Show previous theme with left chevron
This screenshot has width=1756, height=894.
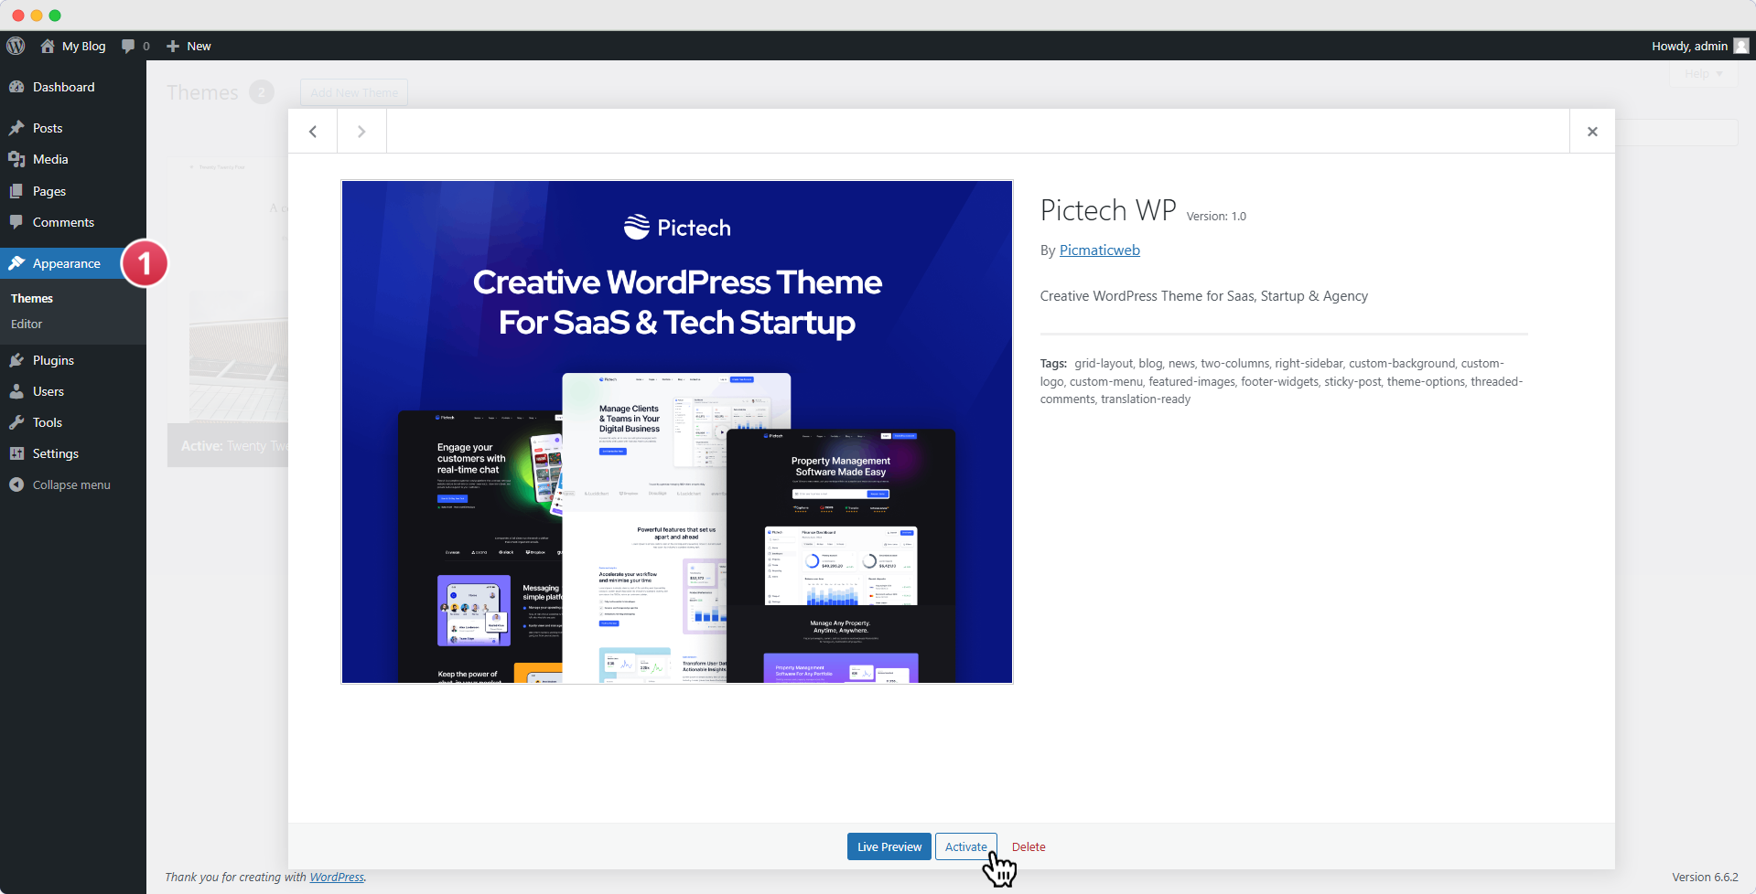(313, 132)
